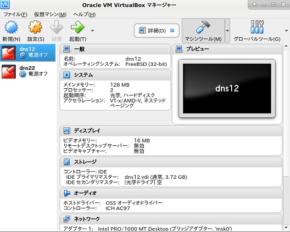Click the New (新規) starburst icon
The image size is (290, 232).
[12, 27]
